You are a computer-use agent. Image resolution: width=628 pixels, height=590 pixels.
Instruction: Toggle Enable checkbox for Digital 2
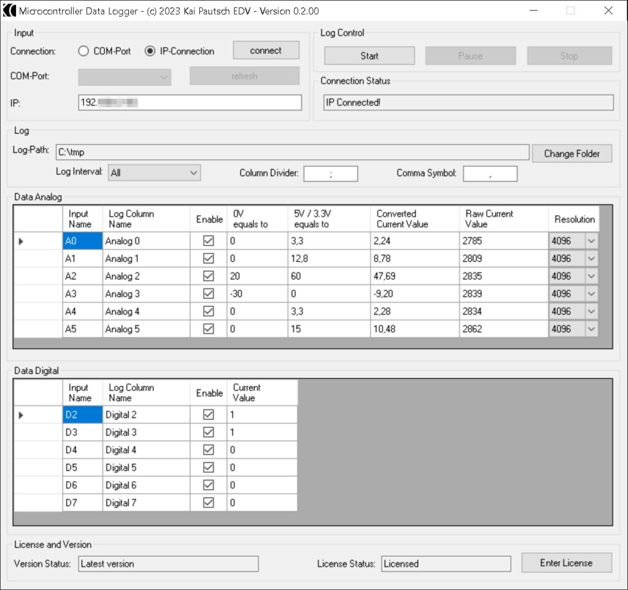209,414
